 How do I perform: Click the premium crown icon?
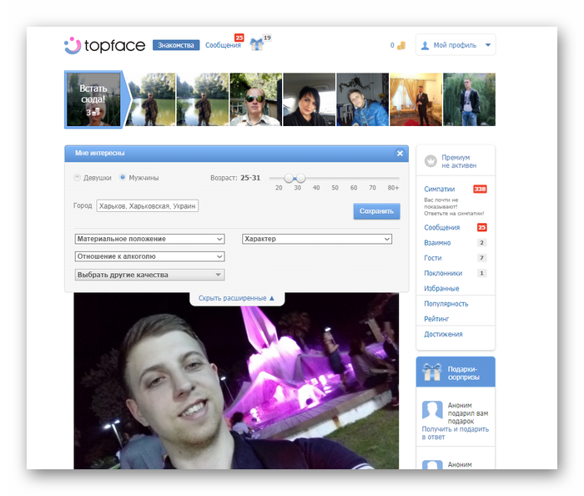(430, 161)
